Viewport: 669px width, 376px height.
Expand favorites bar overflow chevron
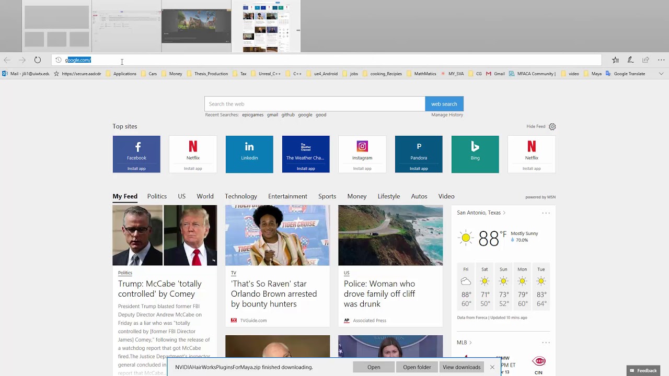point(661,74)
